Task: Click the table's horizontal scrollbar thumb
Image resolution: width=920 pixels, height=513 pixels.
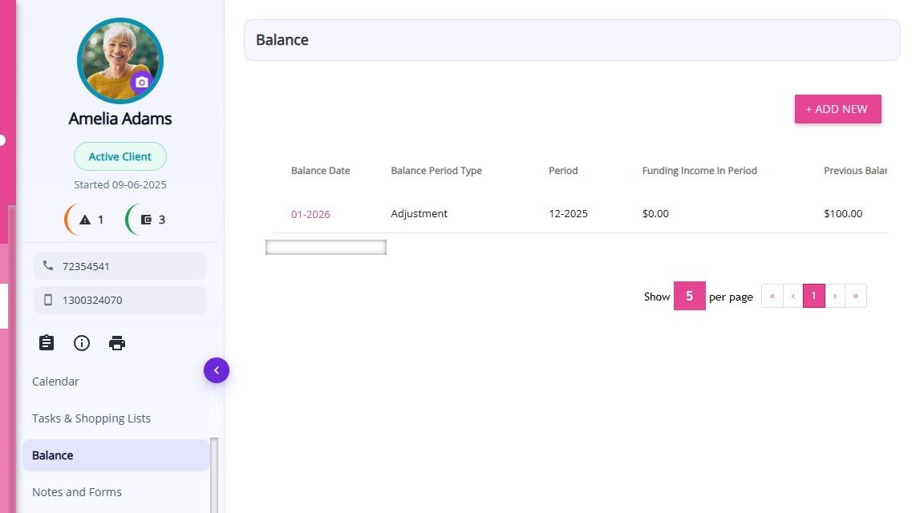Action: pyautogui.click(x=326, y=247)
